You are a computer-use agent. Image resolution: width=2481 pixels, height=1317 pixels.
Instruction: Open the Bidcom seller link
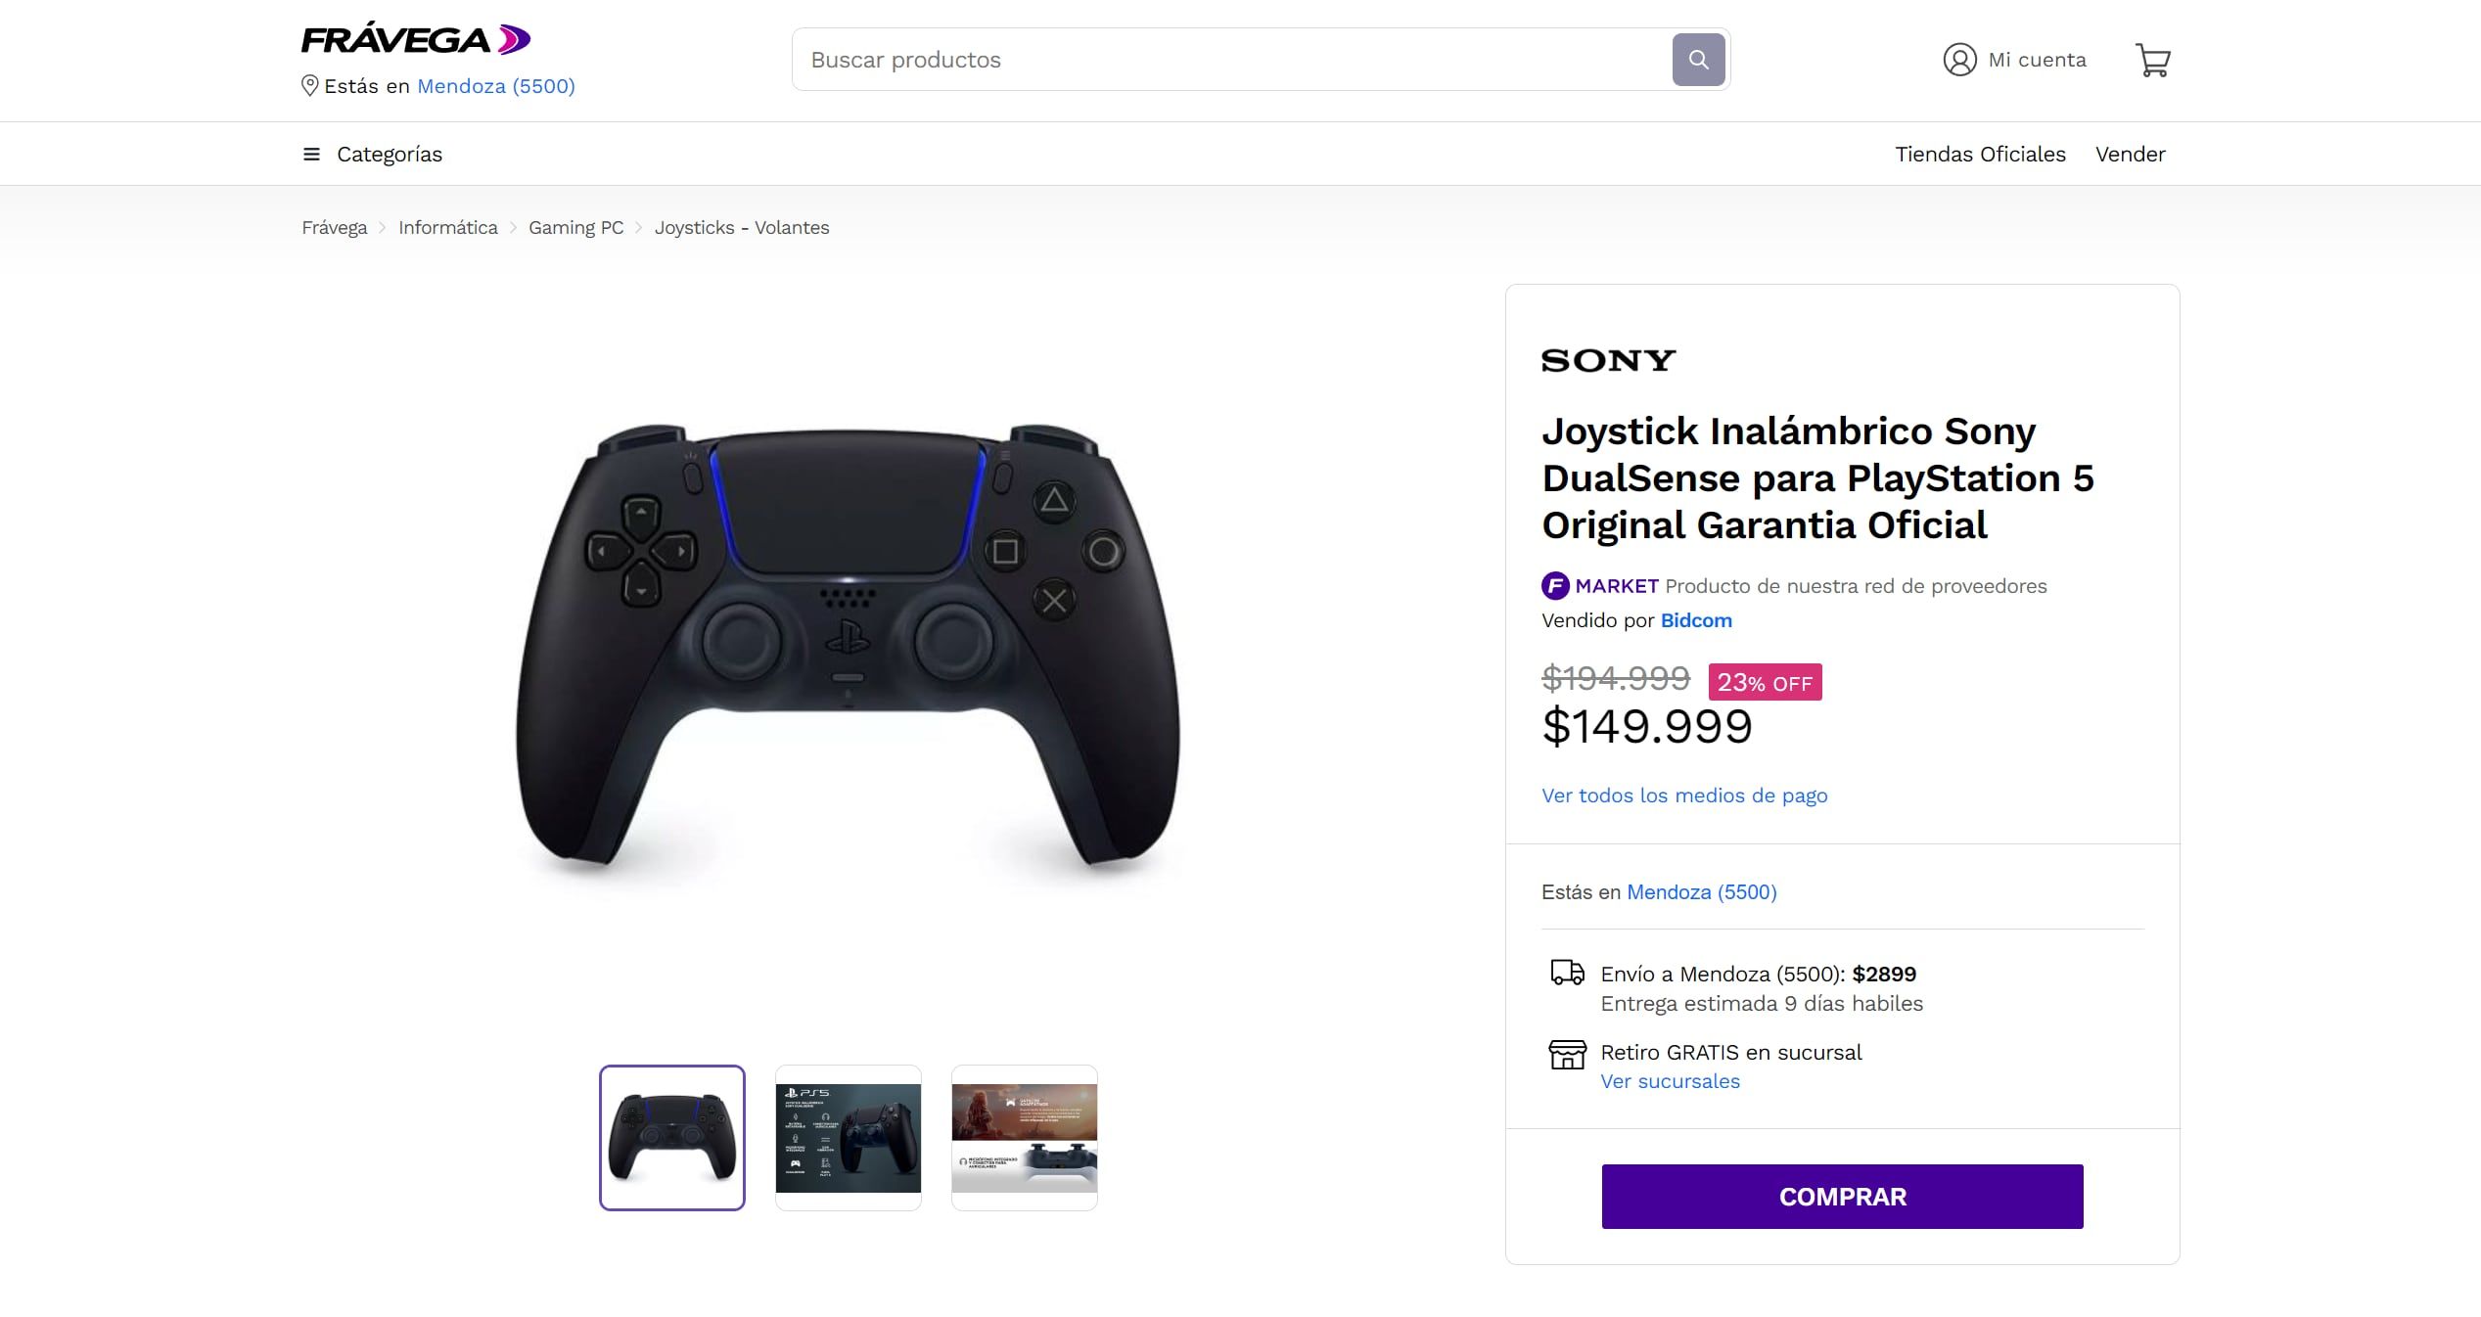[1696, 620]
